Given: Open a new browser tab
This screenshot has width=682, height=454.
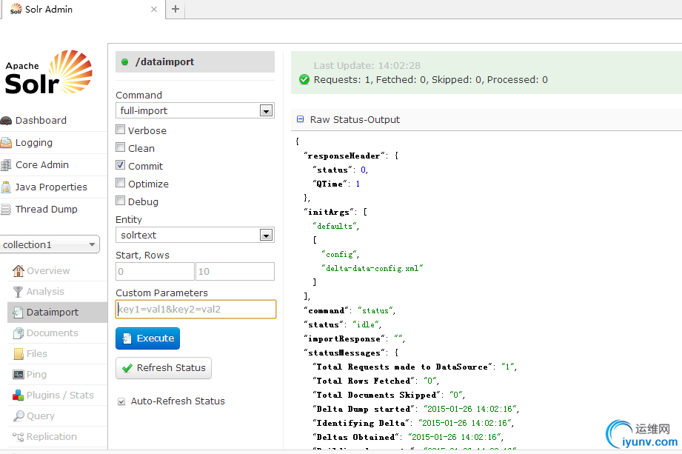Looking at the screenshot, I should tap(175, 9).
